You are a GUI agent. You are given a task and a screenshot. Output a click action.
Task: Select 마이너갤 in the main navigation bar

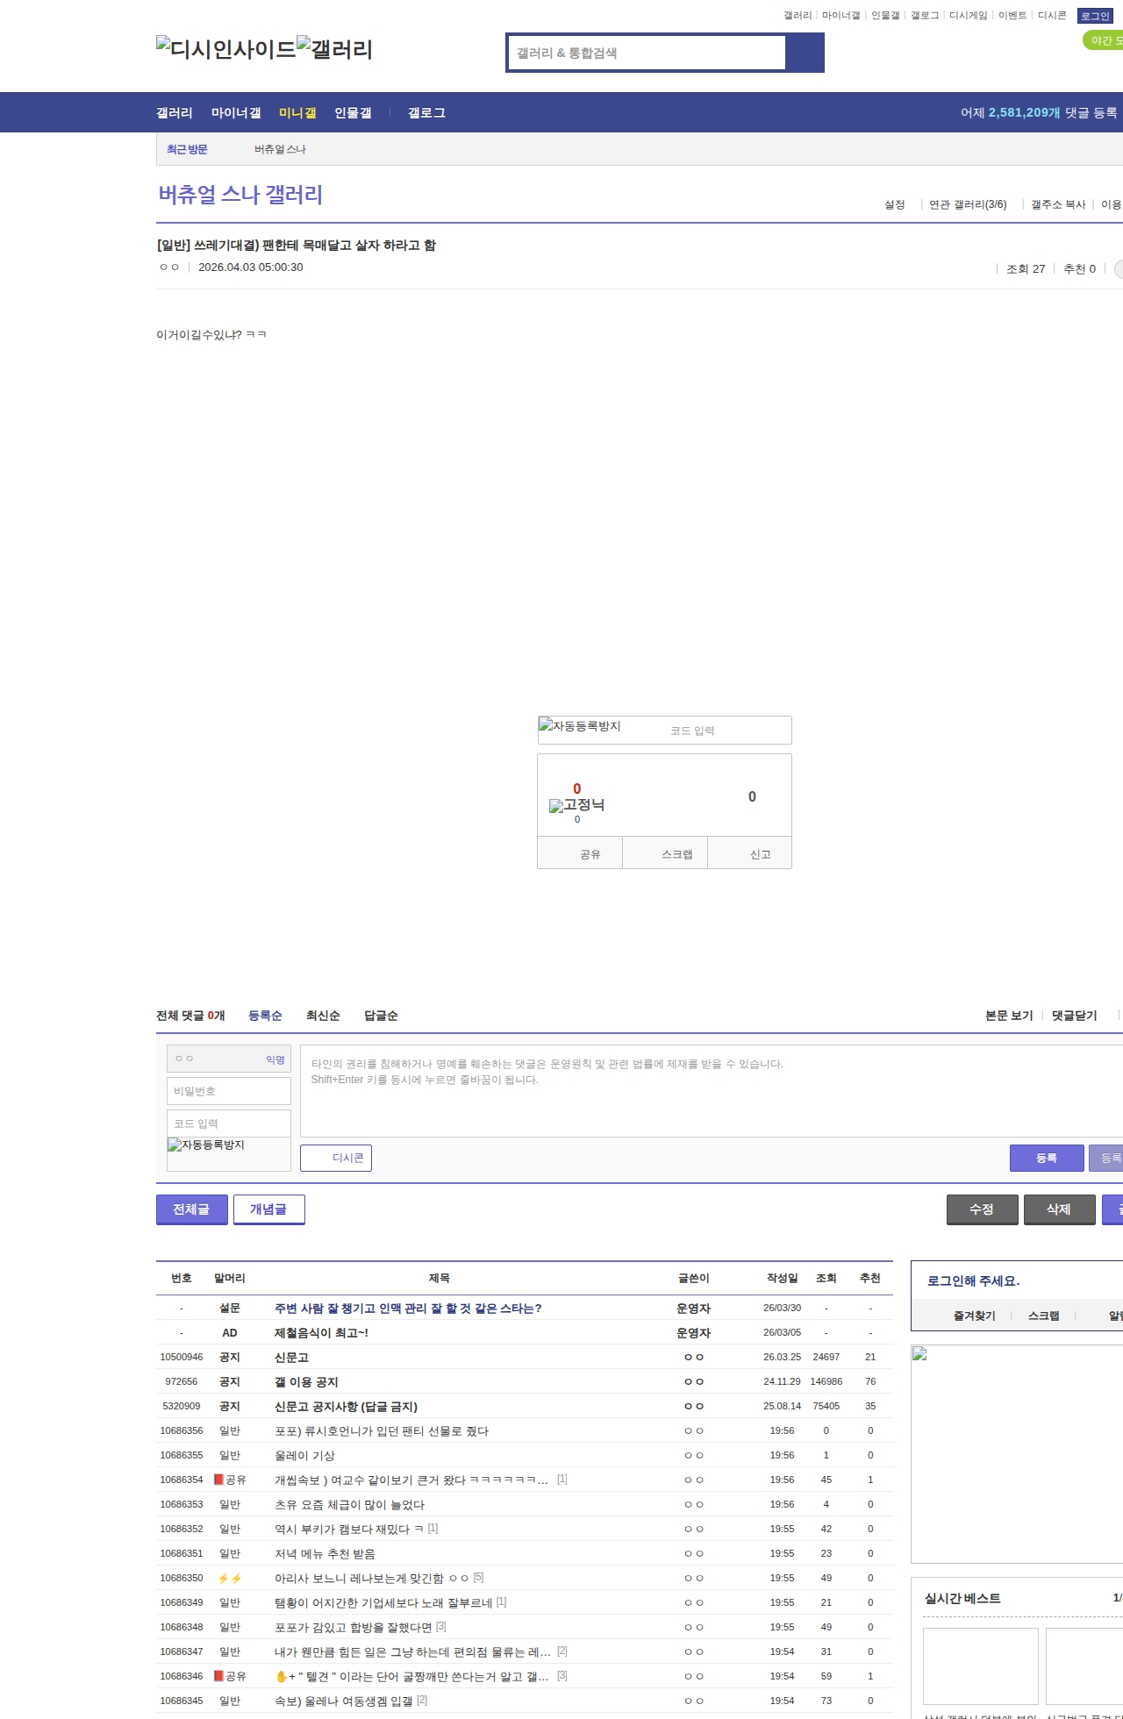[236, 112]
